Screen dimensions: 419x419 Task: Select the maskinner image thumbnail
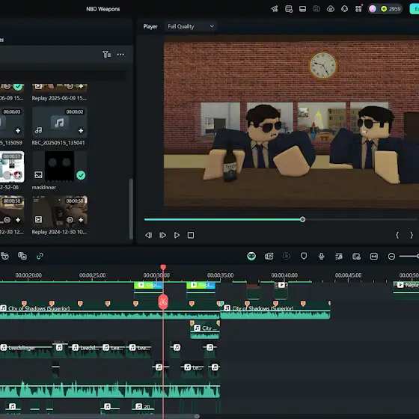click(x=59, y=166)
